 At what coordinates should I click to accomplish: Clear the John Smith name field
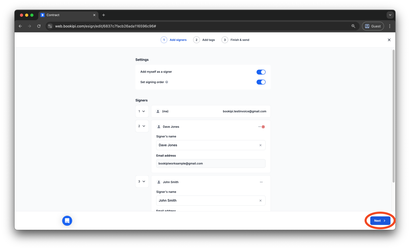click(x=260, y=200)
